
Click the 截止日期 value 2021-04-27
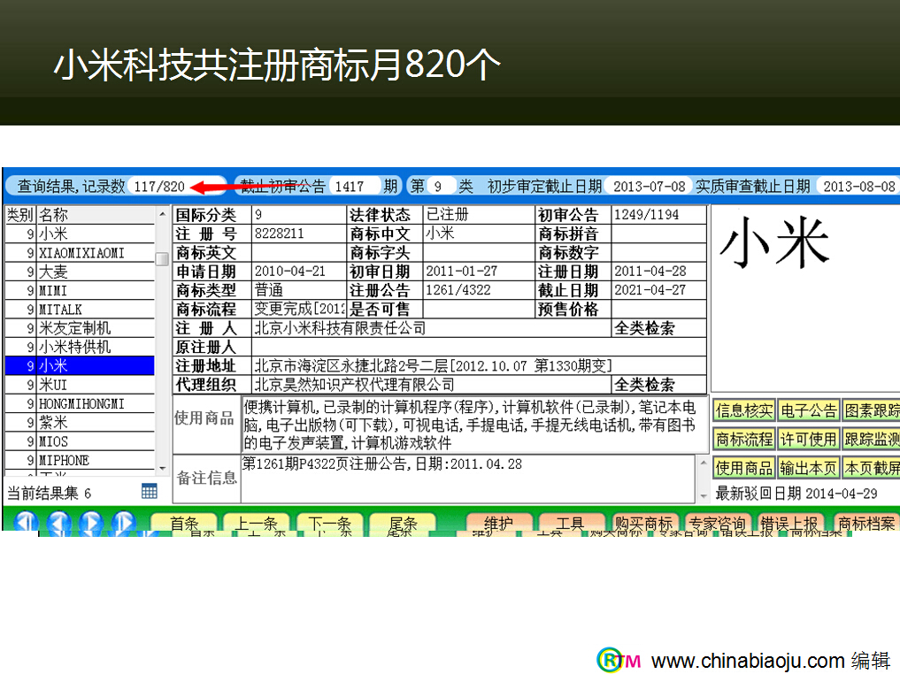click(x=650, y=290)
